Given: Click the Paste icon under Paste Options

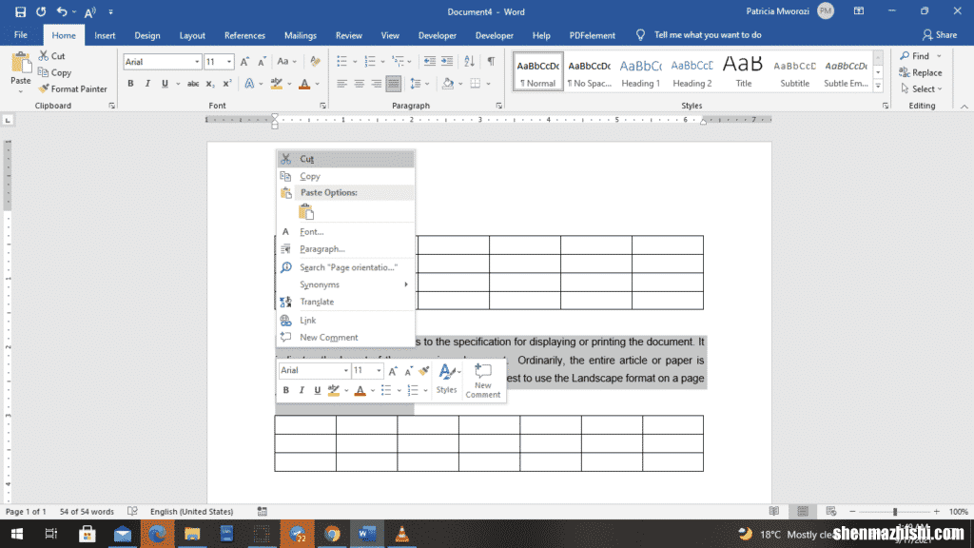Looking at the screenshot, I should pyautogui.click(x=306, y=212).
